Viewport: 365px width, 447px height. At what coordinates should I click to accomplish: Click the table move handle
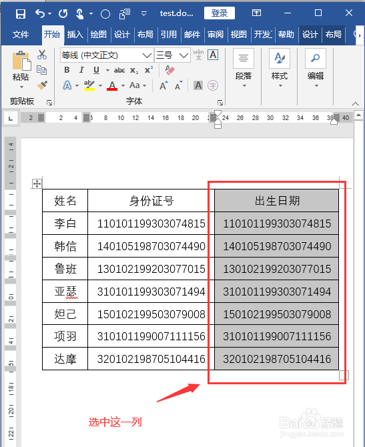tap(37, 184)
